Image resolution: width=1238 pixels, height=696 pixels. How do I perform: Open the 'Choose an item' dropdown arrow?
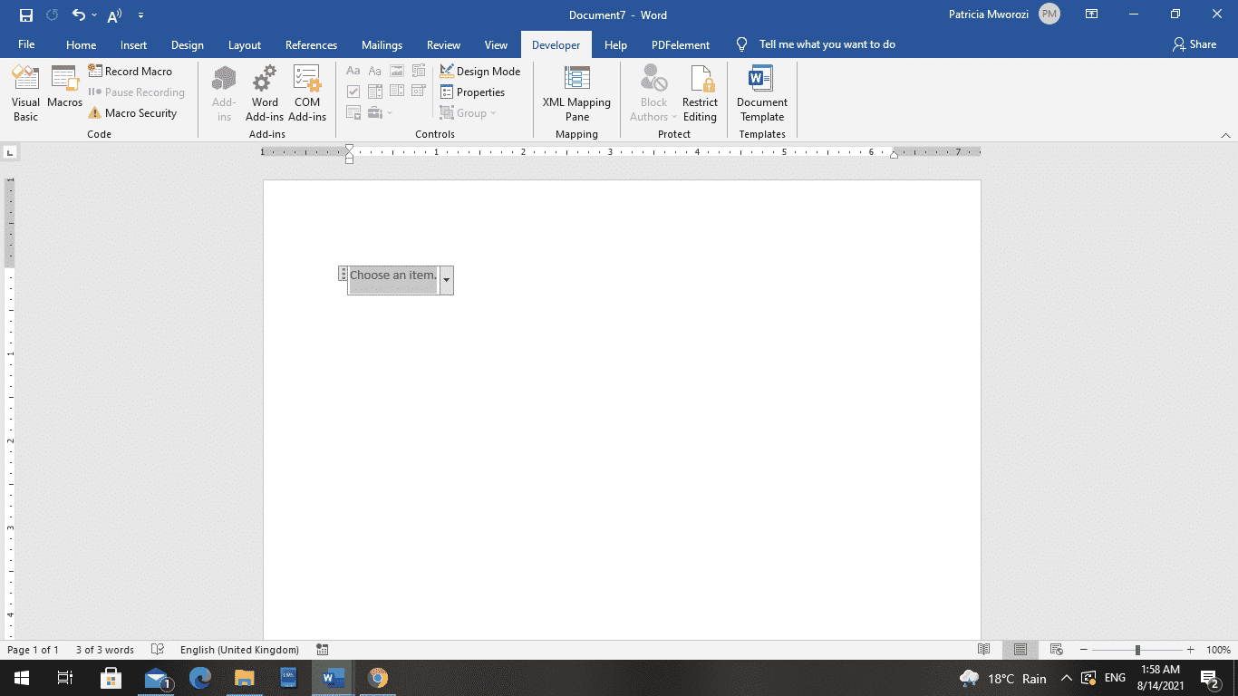click(446, 281)
